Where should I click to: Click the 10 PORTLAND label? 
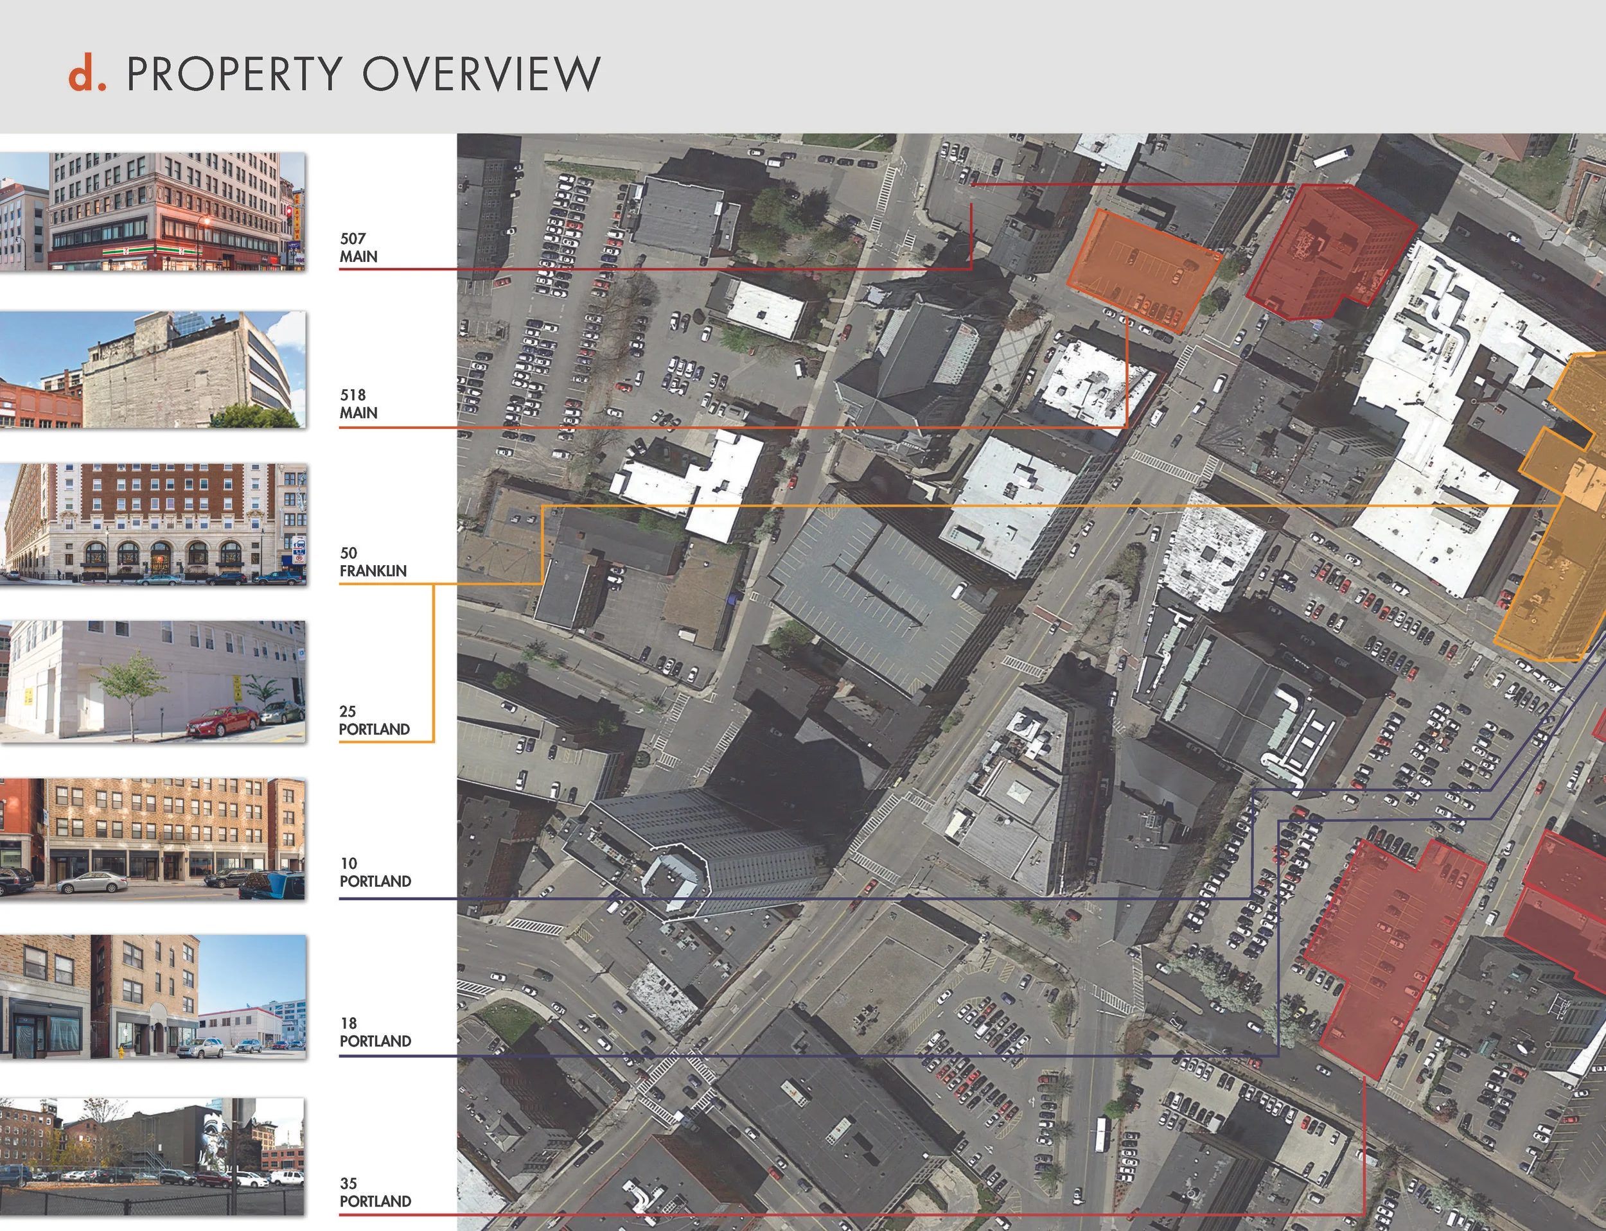click(x=375, y=873)
